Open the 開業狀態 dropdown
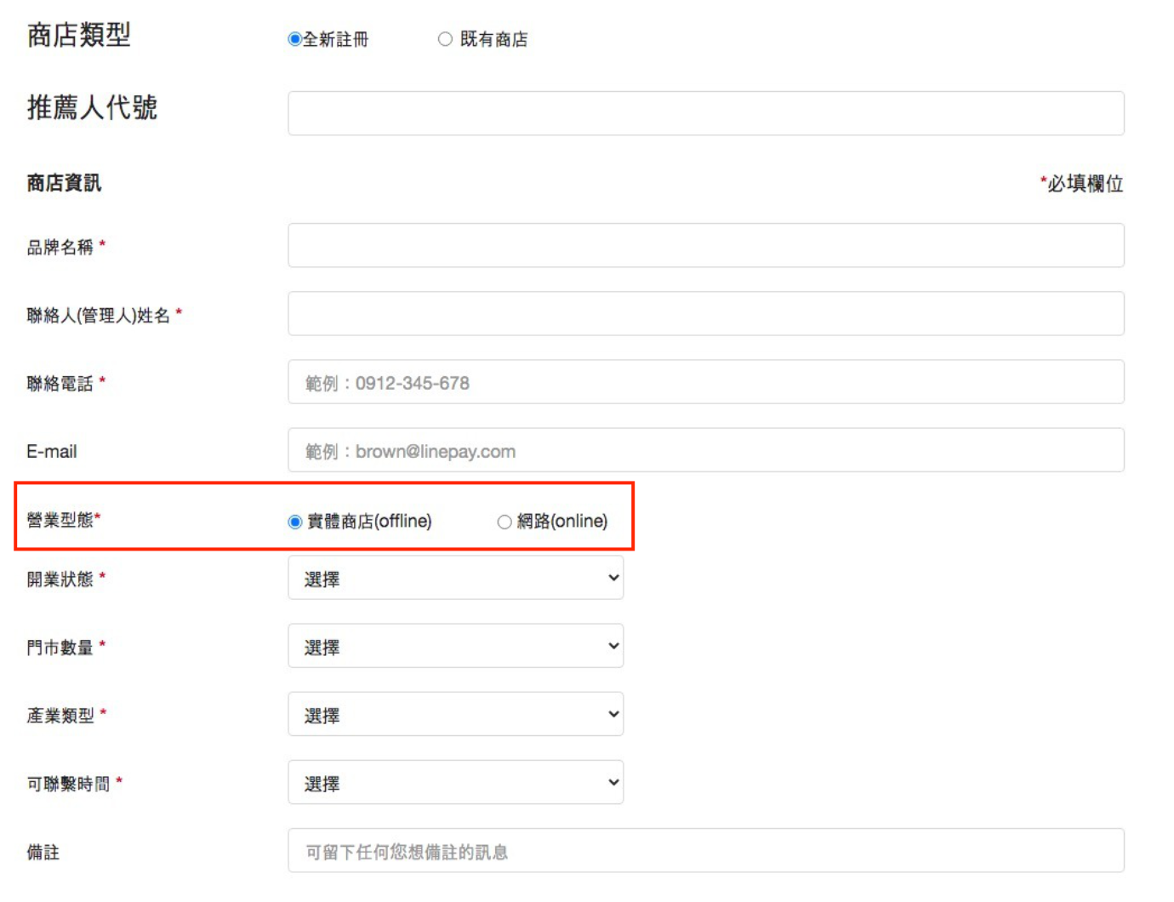Image resolution: width=1174 pixels, height=902 pixels. pos(456,578)
